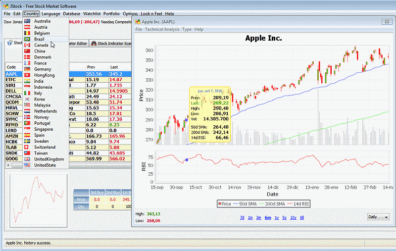Click the Austria flag icon

coord(27,27)
